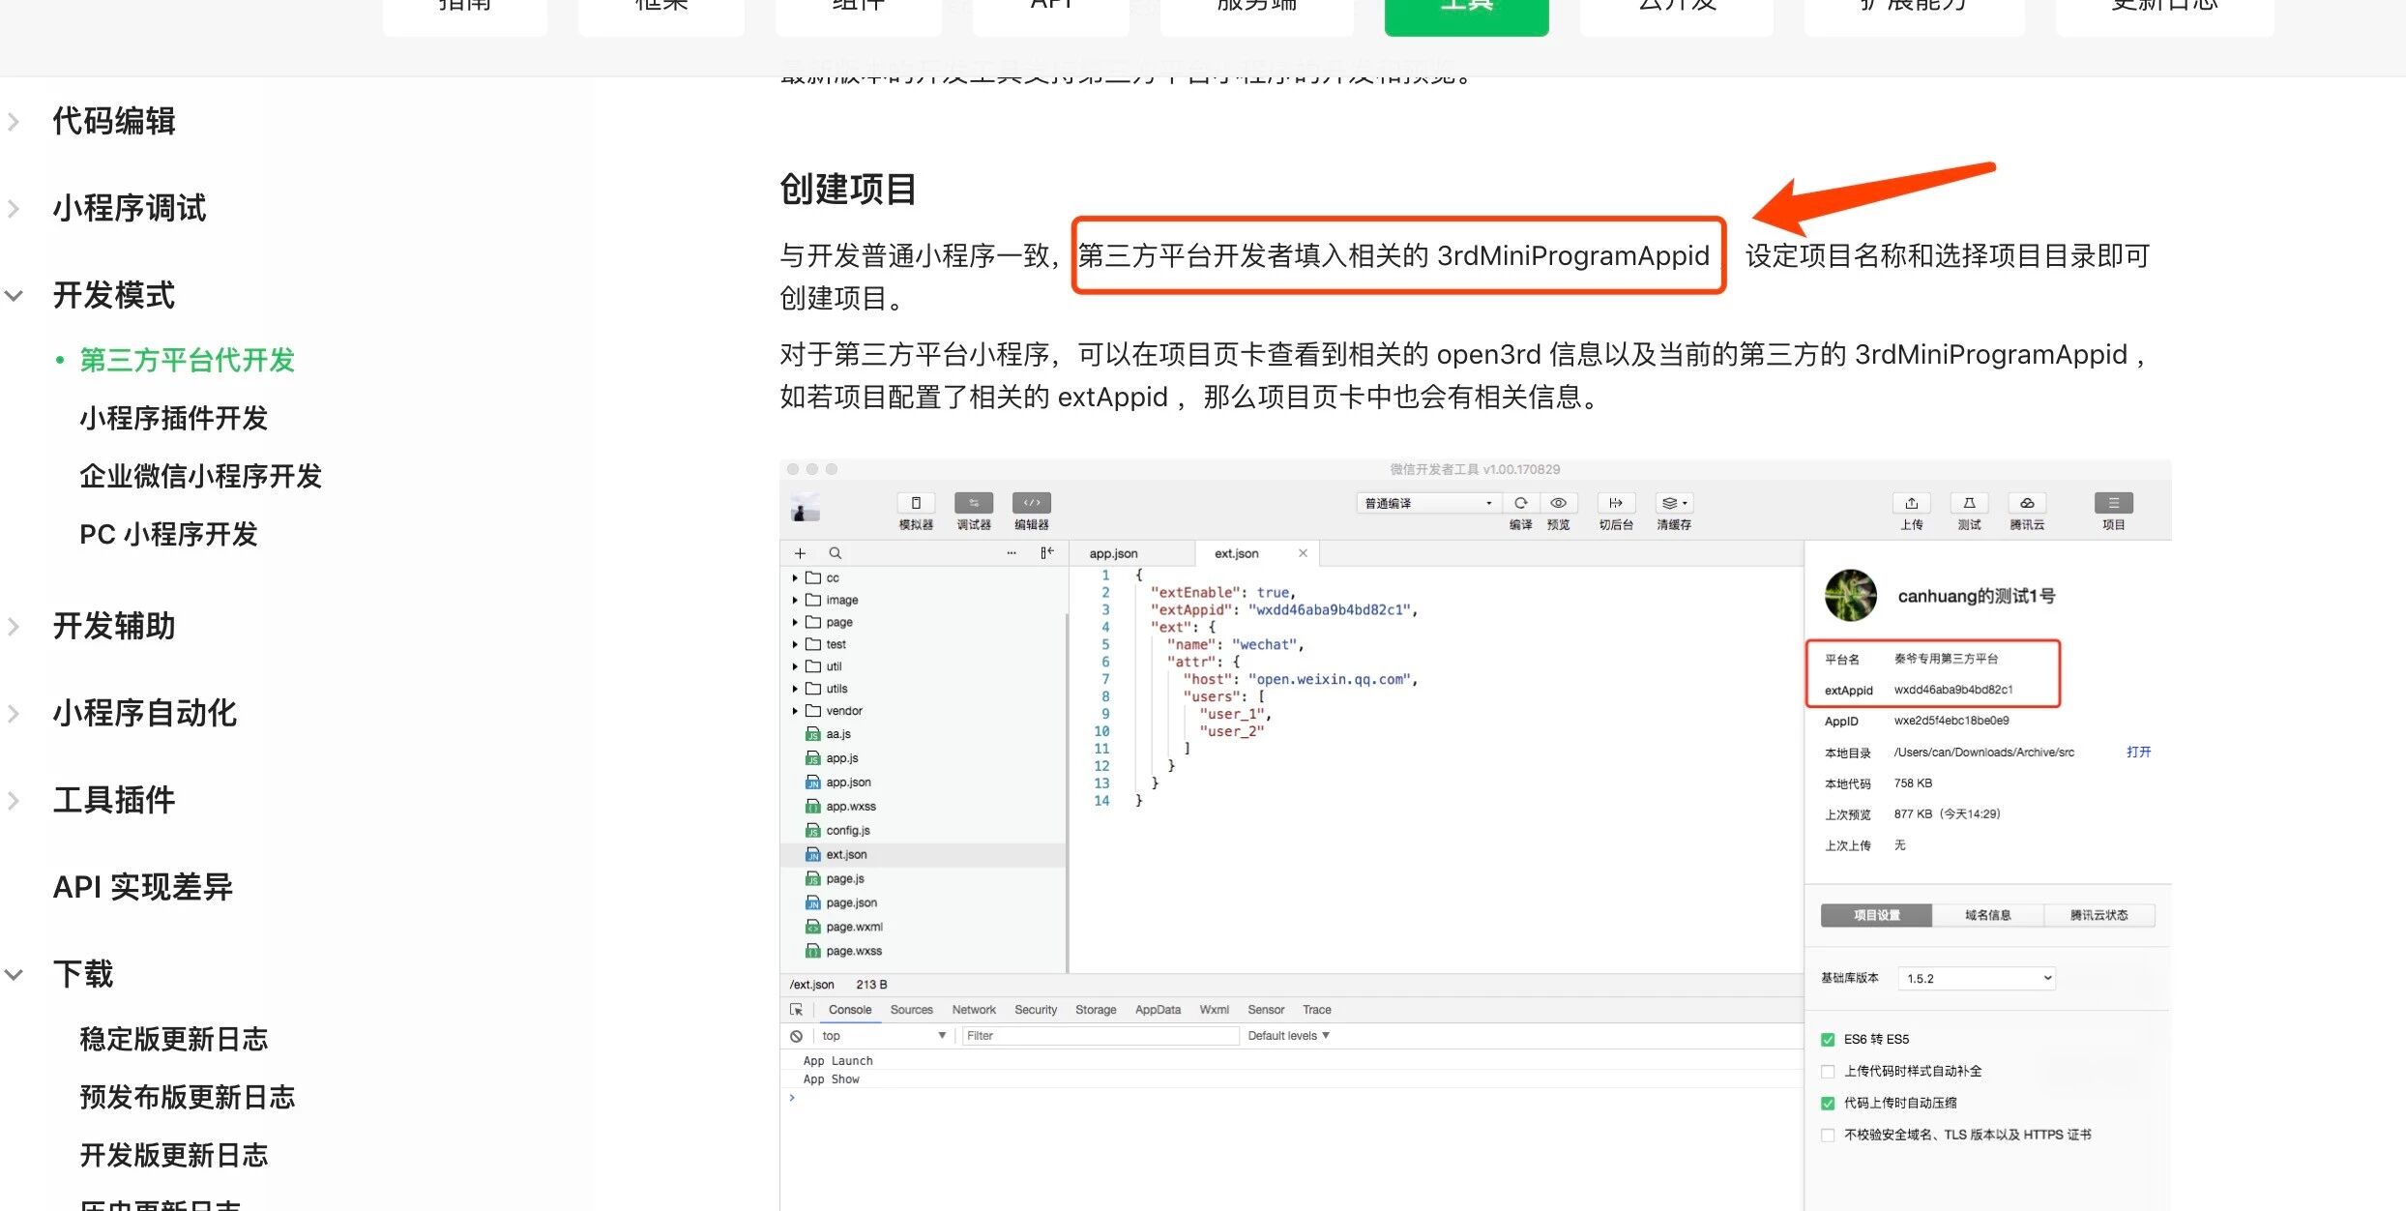Enable 上传代码时样式自动补全 checkbox
Image resolution: width=2406 pixels, height=1211 pixels.
(x=1828, y=1072)
